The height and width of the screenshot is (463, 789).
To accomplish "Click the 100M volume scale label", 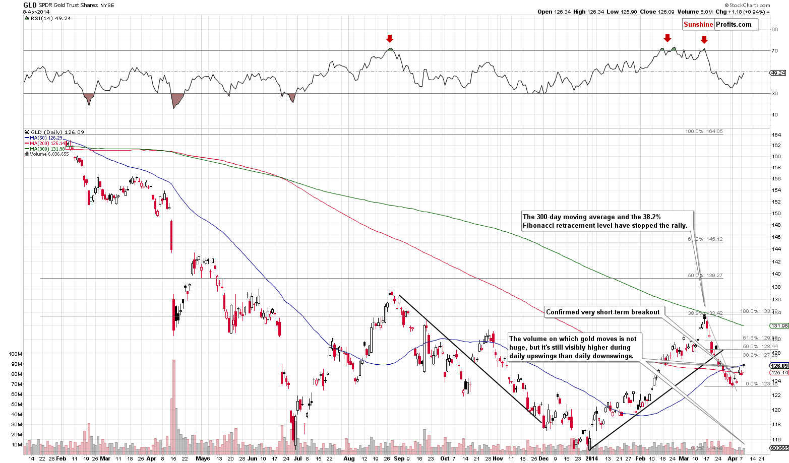I will coord(16,354).
